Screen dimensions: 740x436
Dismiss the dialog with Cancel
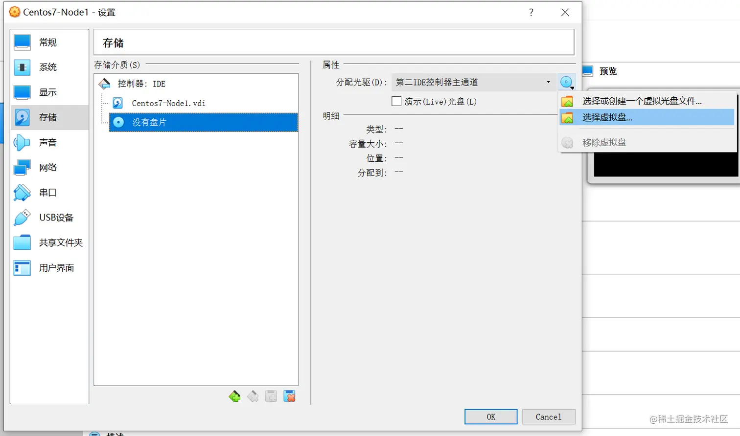point(549,416)
